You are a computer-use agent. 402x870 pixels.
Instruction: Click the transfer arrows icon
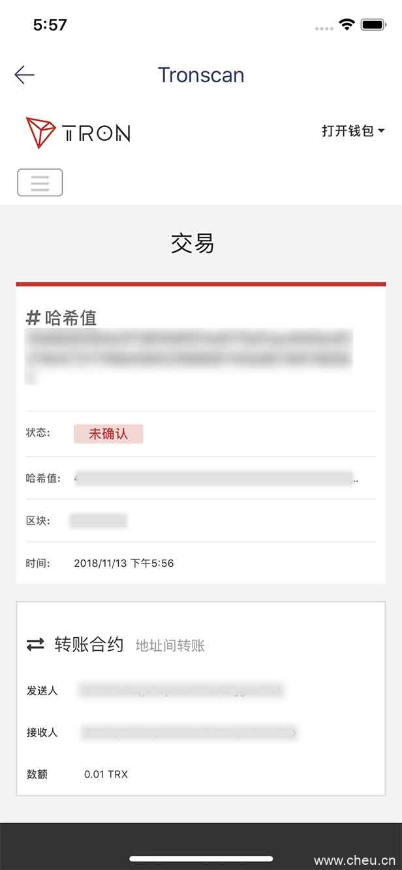35,645
